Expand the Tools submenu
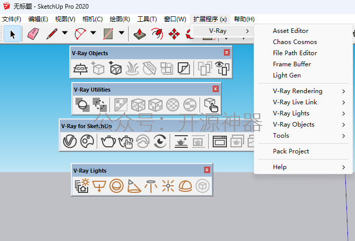Viewport: 355px width, 241px height. (x=303, y=136)
